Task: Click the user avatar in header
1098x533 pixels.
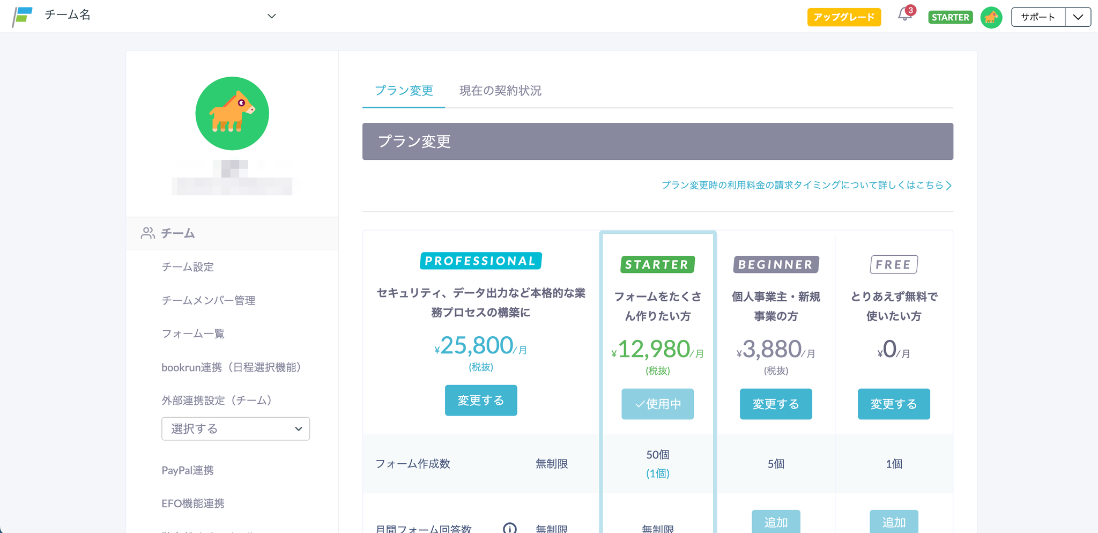Action: [991, 17]
